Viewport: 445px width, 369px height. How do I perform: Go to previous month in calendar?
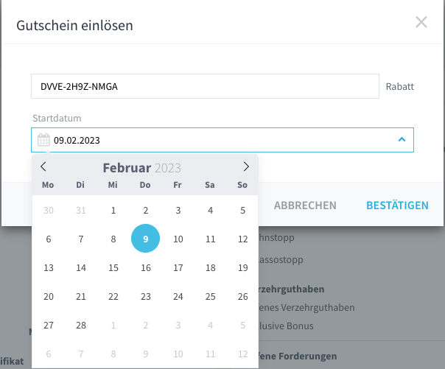[43, 166]
